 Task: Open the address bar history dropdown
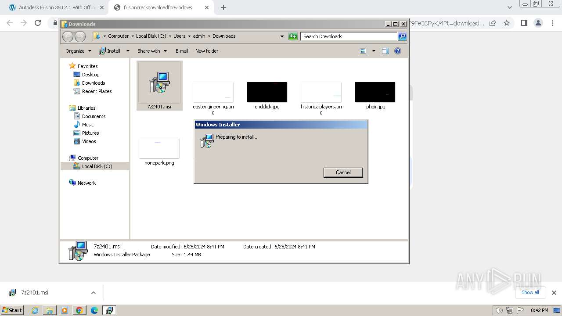pos(282,36)
